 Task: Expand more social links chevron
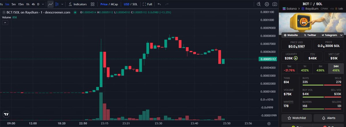(x=341, y=35)
